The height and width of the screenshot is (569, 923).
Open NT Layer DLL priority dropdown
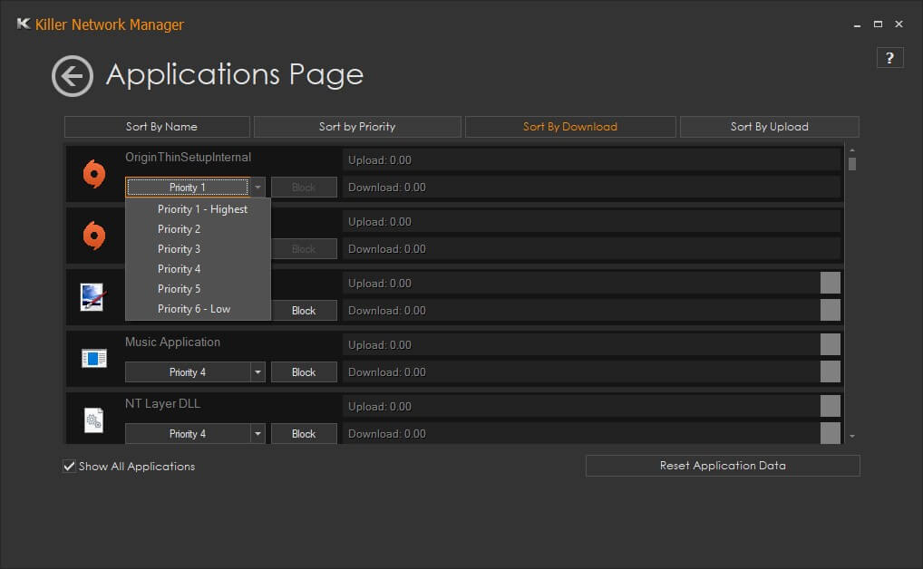tap(258, 434)
